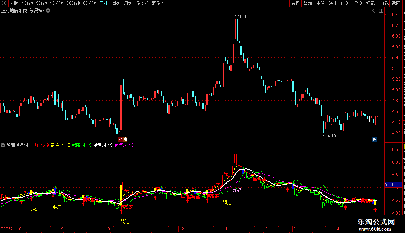Viewport: 405px width, 233px height.
Task: Click the 股朋指标网 indicator name
Action: pyautogui.click(x=17, y=145)
